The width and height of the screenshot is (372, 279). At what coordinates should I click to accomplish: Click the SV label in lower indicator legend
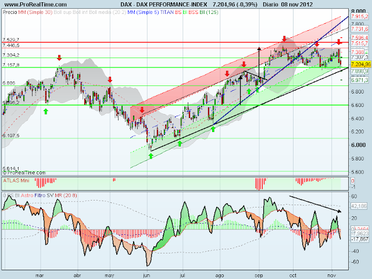(50, 195)
